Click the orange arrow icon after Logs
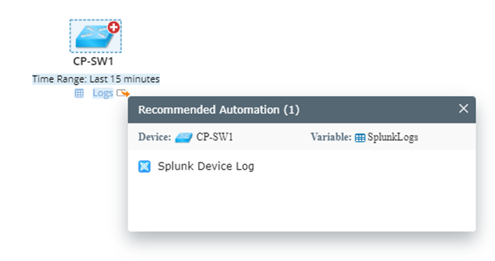 coord(123,93)
